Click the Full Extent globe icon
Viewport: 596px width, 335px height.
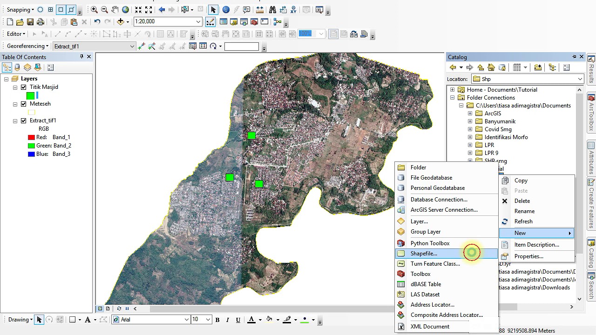[x=126, y=10]
